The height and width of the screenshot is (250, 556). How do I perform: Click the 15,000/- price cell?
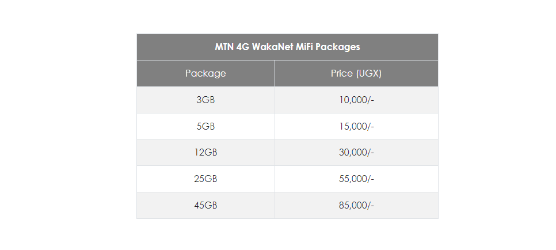[356, 126]
